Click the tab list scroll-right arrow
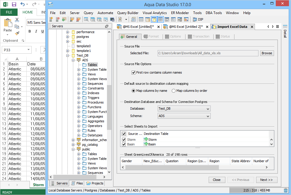Viewport: 291px width, 195px height. pos(273,27)
